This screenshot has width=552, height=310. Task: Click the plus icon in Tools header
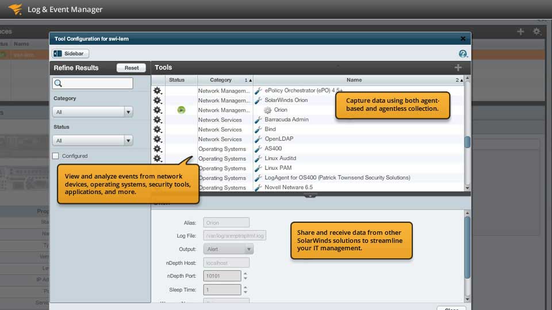(x=458, y=68)
